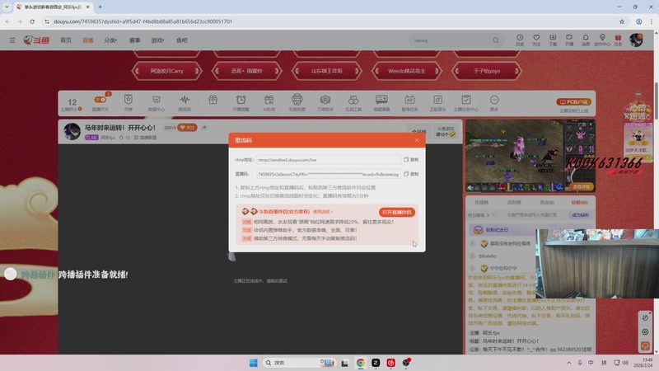The image size is (659, 371).
Task: Click the rtmp address field
Action: pos(328,160)
